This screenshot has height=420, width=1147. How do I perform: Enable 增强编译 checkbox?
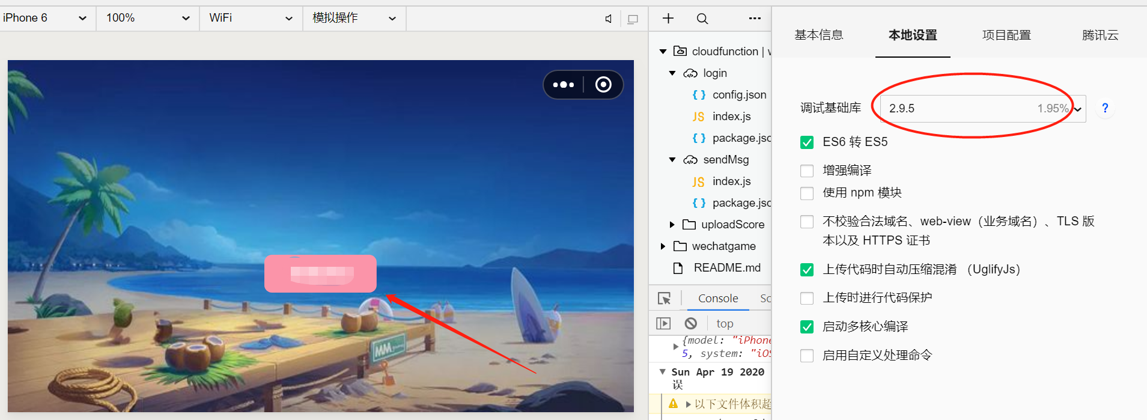point(807,171)
